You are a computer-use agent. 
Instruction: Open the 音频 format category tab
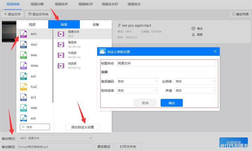pyautogui.click(x=64, y=24)
